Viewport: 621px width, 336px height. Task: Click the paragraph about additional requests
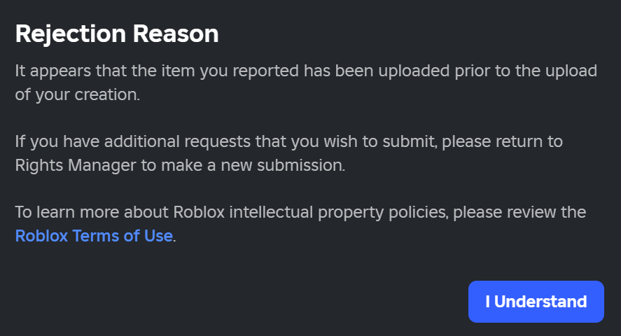(x=288, y=154)
